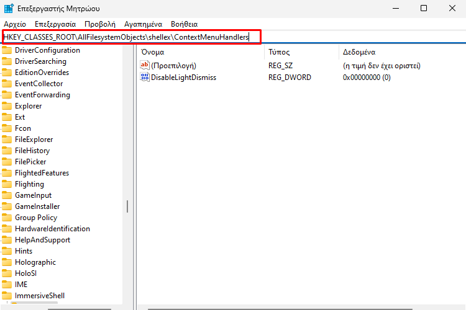This screenshot has width=466, height=310.
Task: Select the ImmersiveShell key
Action: (40, 296)
